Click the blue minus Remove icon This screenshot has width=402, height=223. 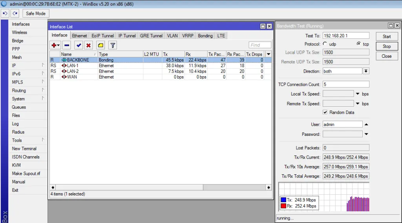(67, 46)
